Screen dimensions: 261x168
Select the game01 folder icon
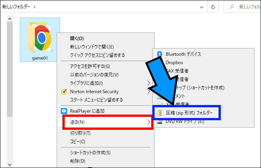[40, 38]
